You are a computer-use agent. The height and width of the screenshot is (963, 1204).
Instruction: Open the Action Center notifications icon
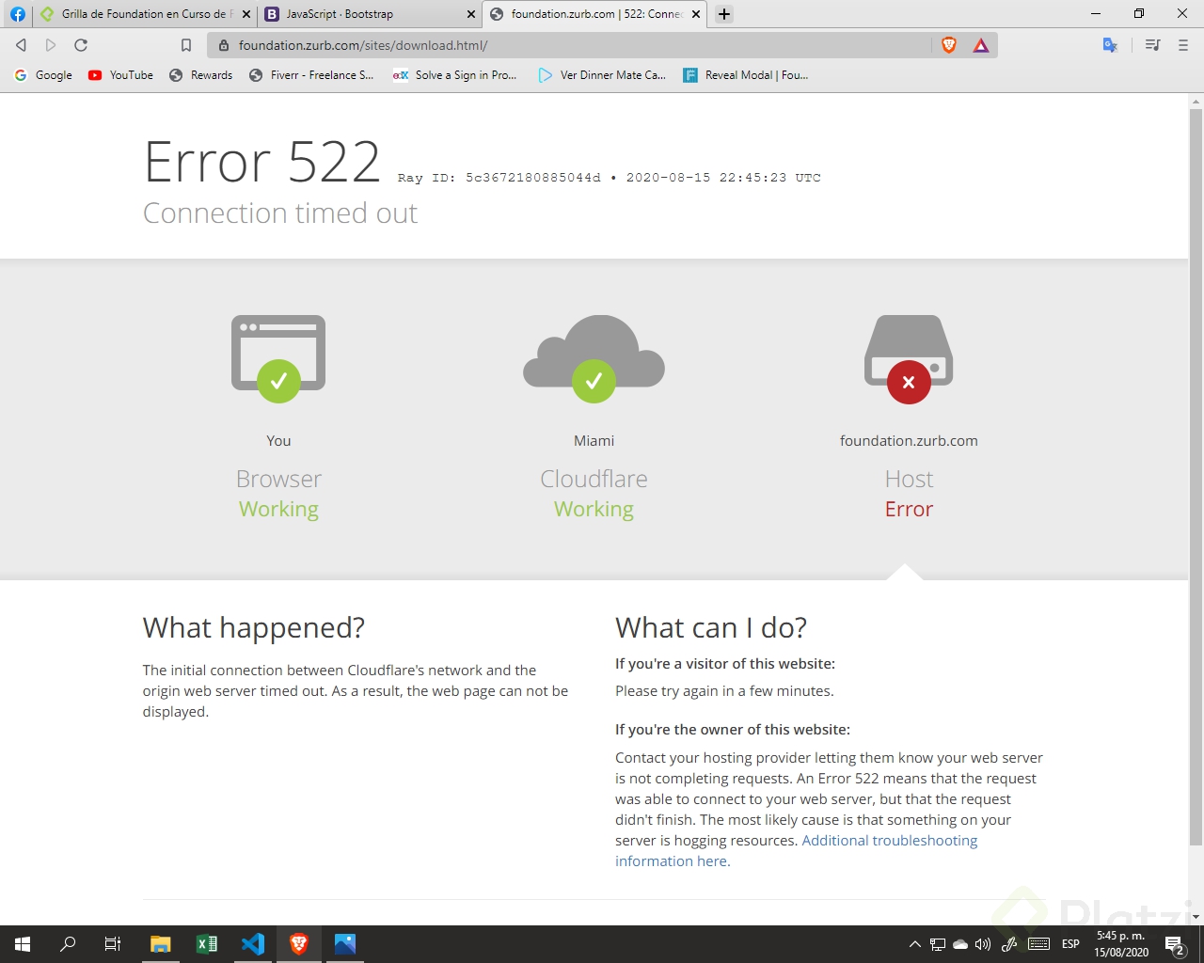[1175, 944]
